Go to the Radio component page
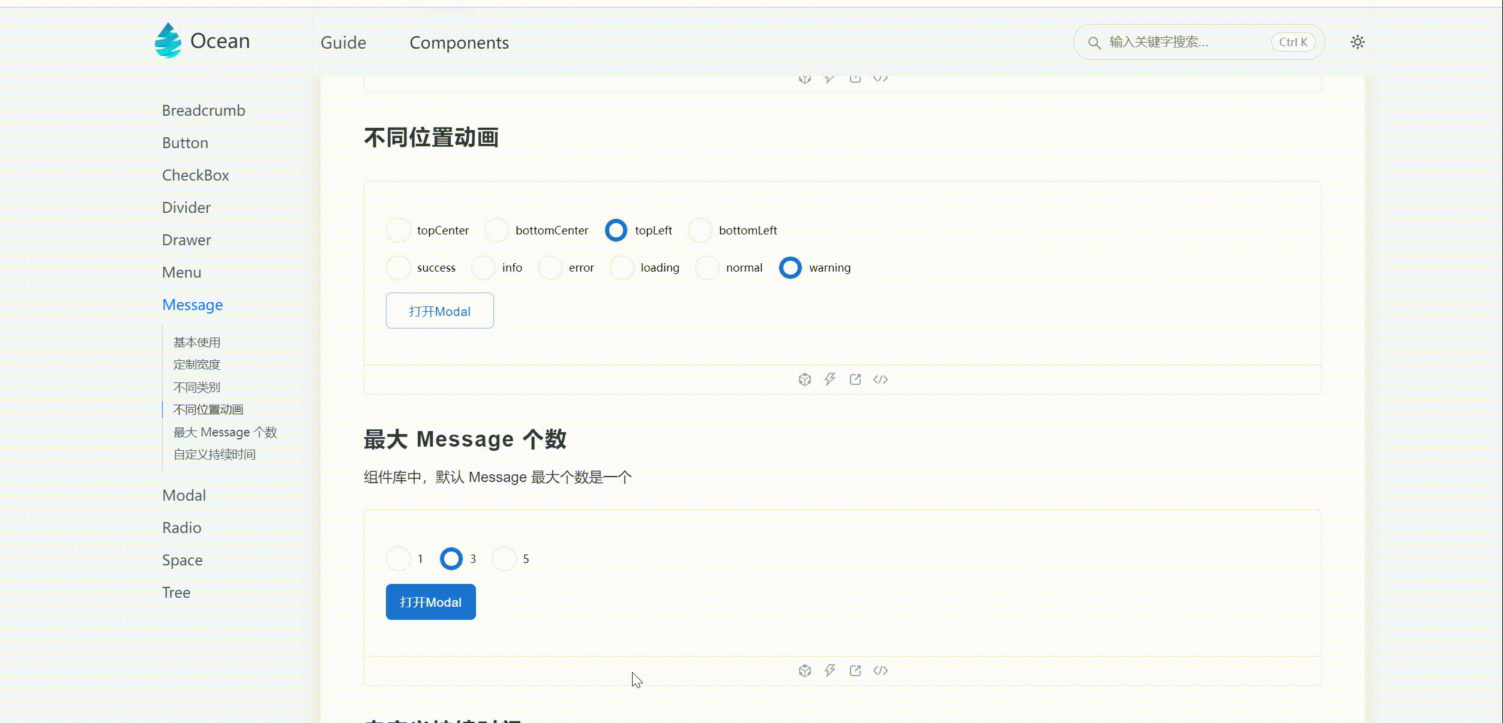Viewport: 1503px width, 723px height. (x=181, y=528)
